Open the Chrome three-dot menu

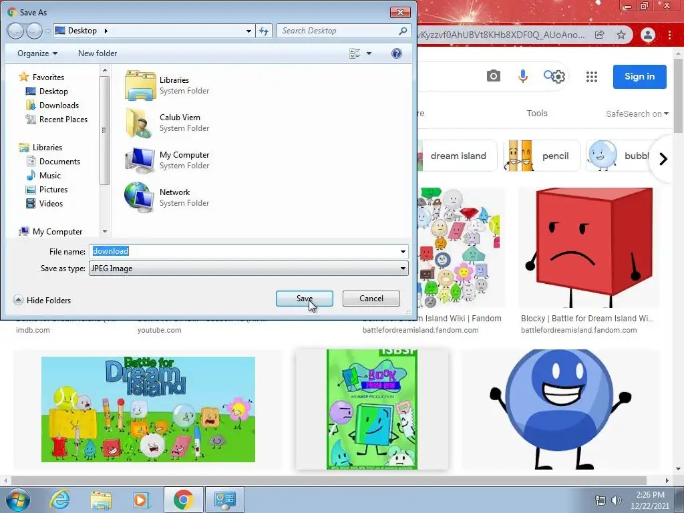669,35
